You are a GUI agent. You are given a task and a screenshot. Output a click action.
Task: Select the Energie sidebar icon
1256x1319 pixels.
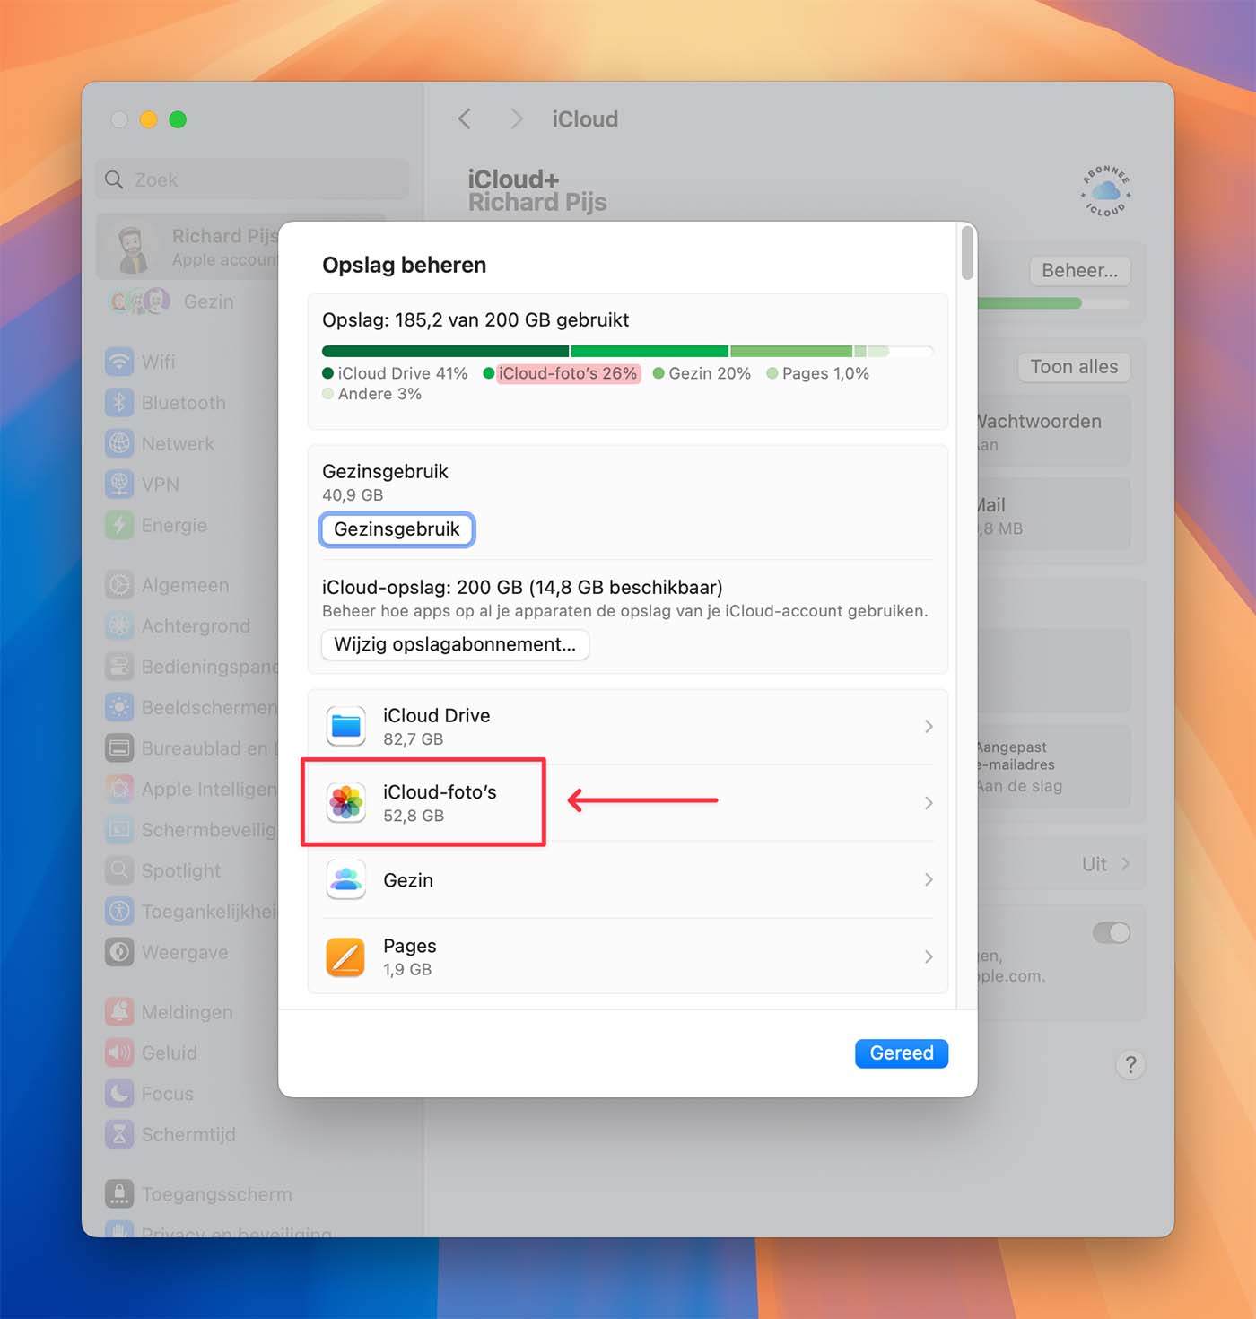pyautogui.click(x=119, y=525)
